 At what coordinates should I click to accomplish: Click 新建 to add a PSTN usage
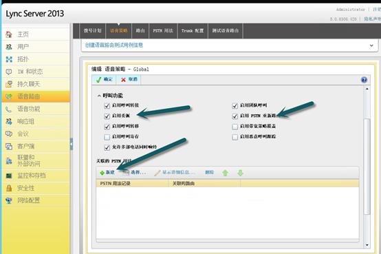pos(107,173)
